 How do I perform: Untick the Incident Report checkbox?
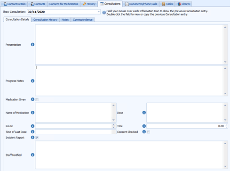(37, 138)
